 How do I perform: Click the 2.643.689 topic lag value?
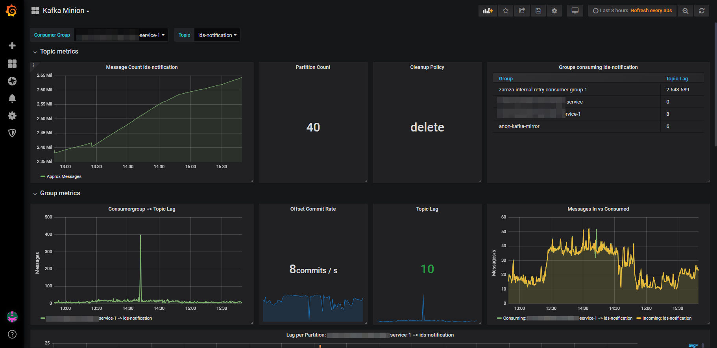tap(678, 90)
